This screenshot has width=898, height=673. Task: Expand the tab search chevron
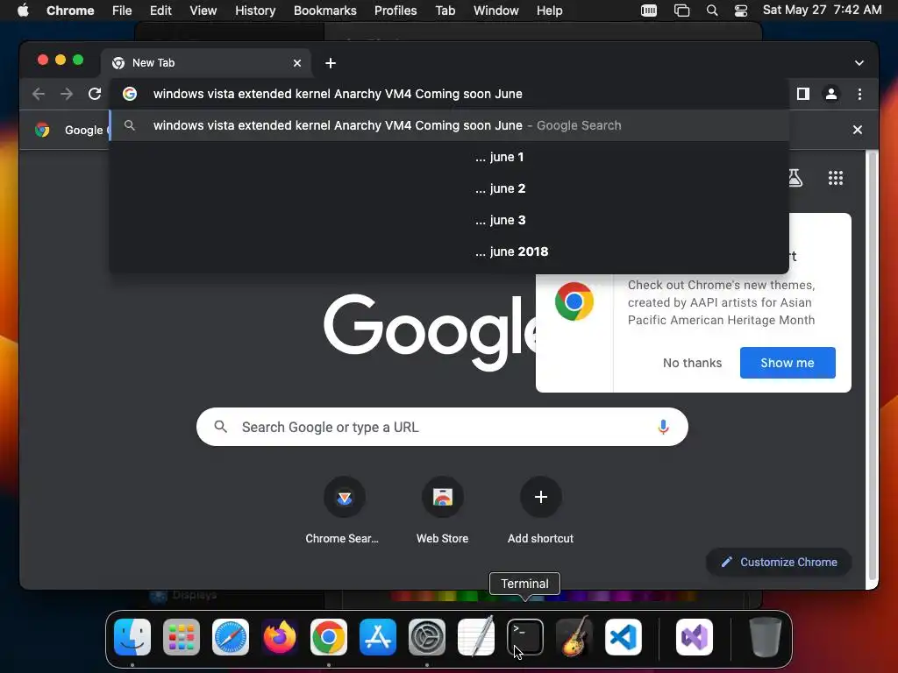(859, 63)
